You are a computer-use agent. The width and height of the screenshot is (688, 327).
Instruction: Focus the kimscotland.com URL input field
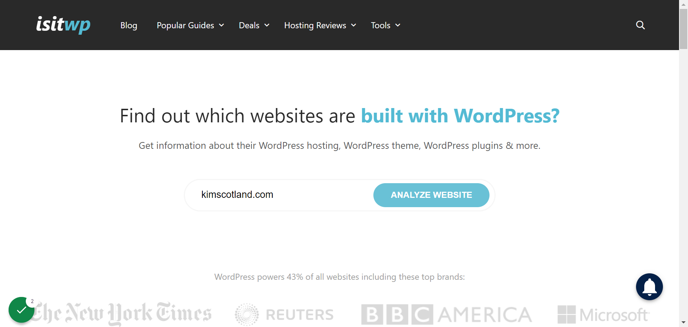(283, 195)
